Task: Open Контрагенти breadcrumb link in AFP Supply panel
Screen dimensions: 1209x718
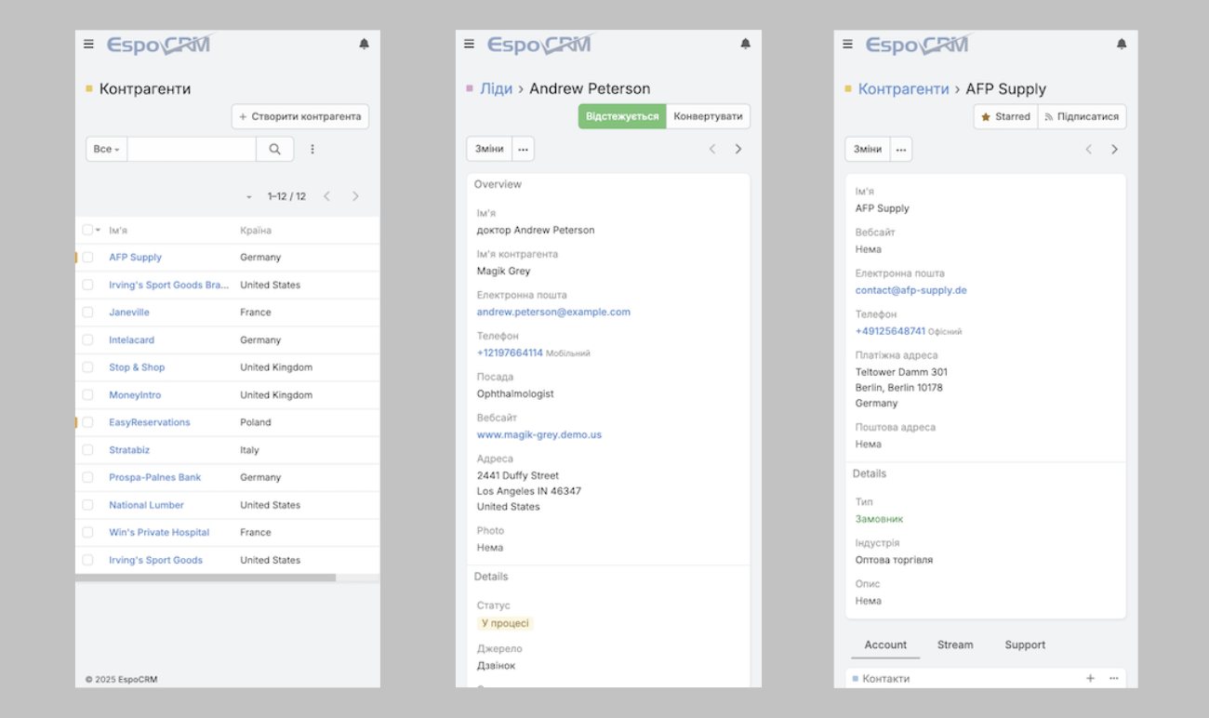Action: (x=904, y=89)
